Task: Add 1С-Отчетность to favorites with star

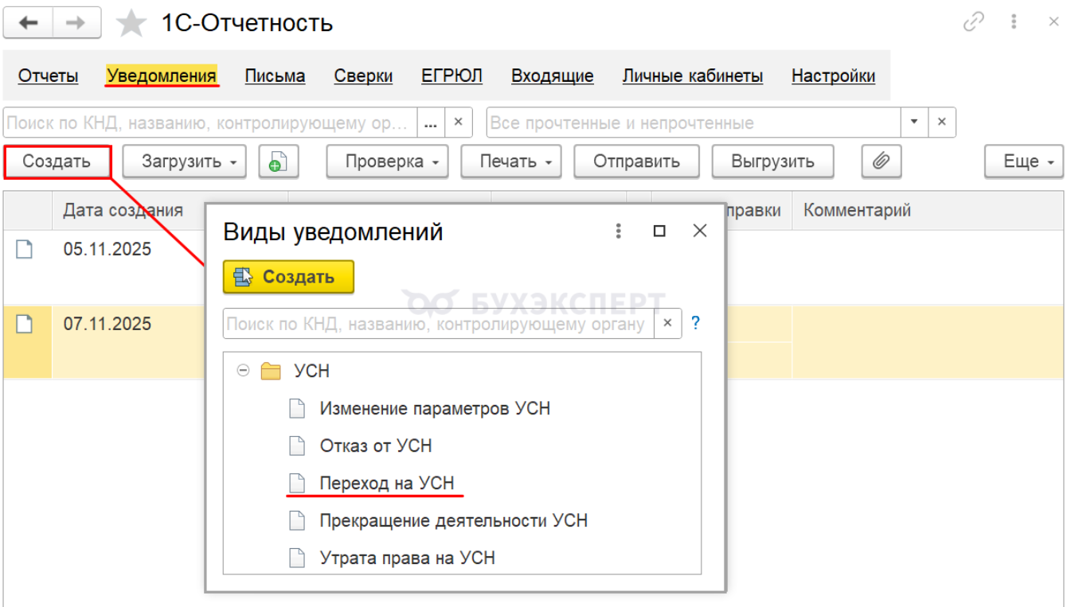Action: pyautogui.click(x=131, y=24)
